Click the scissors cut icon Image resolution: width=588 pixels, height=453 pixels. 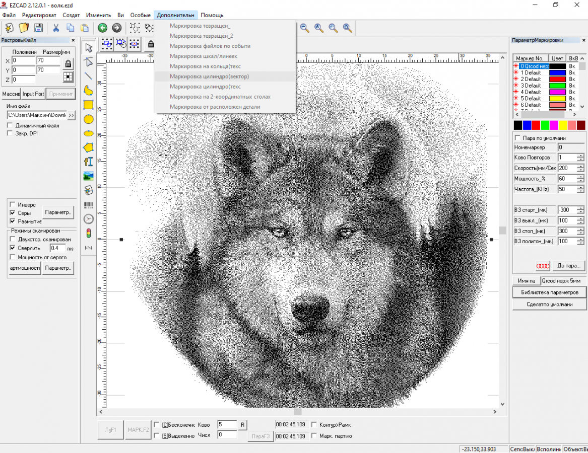56,28
